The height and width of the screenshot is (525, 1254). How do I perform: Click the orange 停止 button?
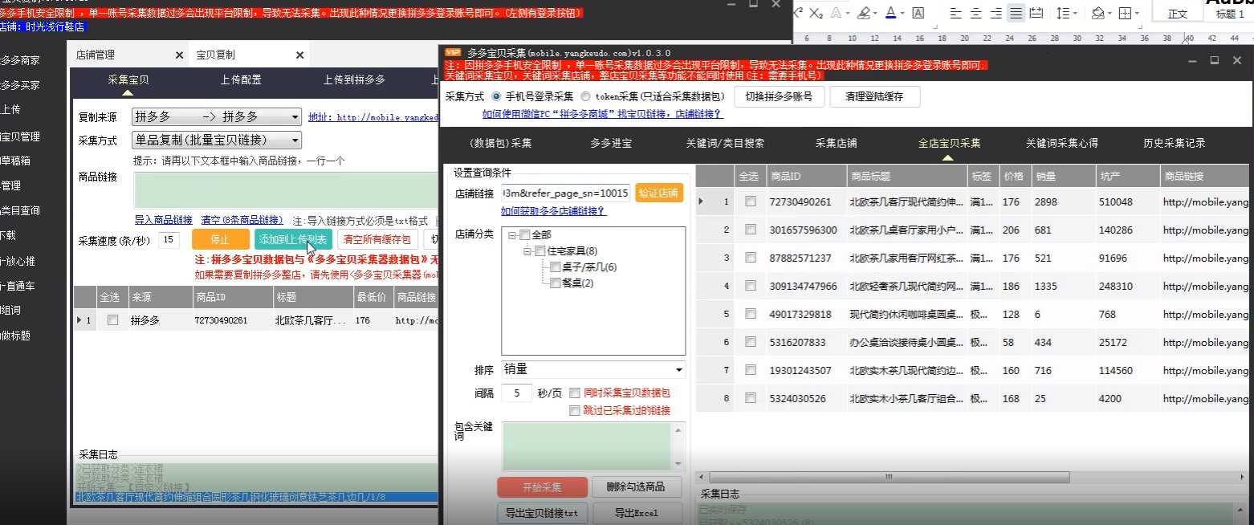[220, 239]
